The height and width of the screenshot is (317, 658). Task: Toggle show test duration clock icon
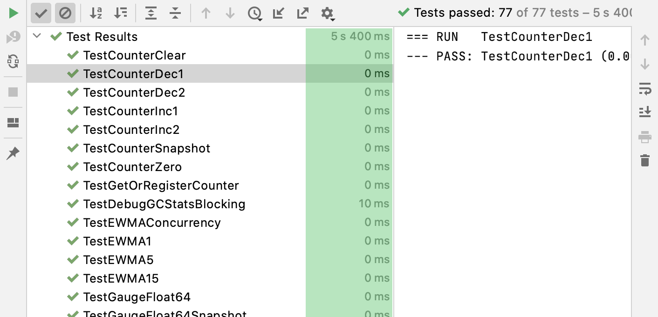(254, 13)
